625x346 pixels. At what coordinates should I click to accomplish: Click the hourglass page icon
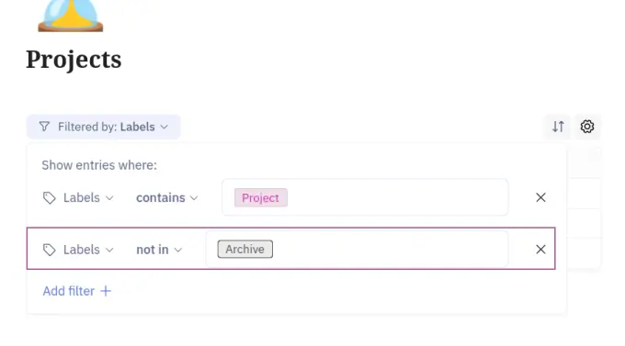click(x=71, y=16)
